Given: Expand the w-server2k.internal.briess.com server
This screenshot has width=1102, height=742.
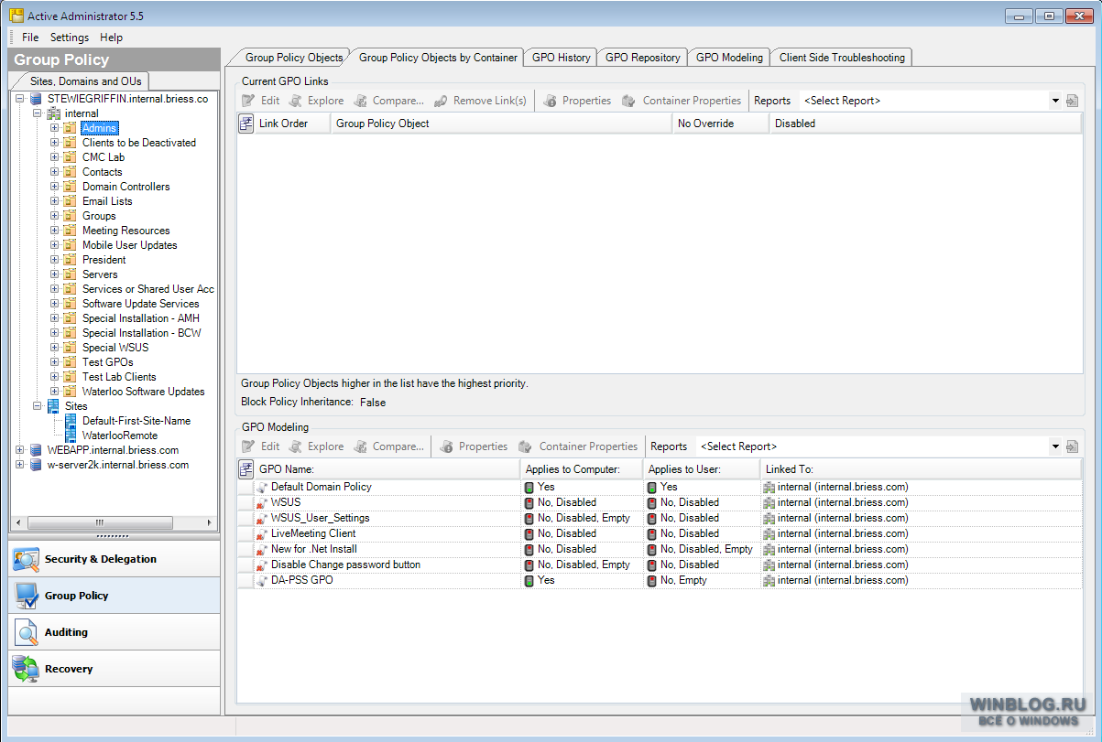Looking at the screenshot, I should point(20,465).
